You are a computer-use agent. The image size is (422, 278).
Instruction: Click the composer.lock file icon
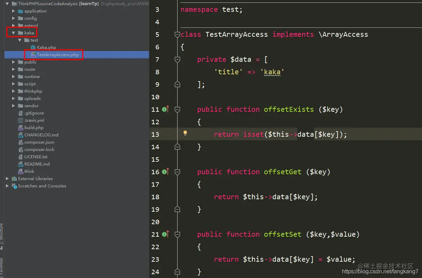click(x=21, y=150)
